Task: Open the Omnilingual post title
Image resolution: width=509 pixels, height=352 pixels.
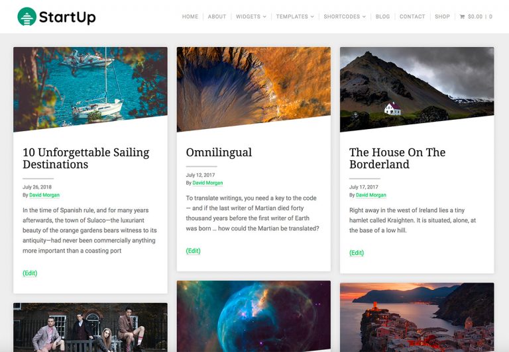Action: [x=219, y=152]
